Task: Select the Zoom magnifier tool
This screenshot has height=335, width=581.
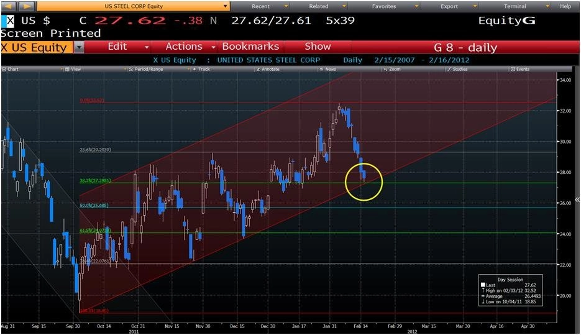Action: click(x=392, y=69)
